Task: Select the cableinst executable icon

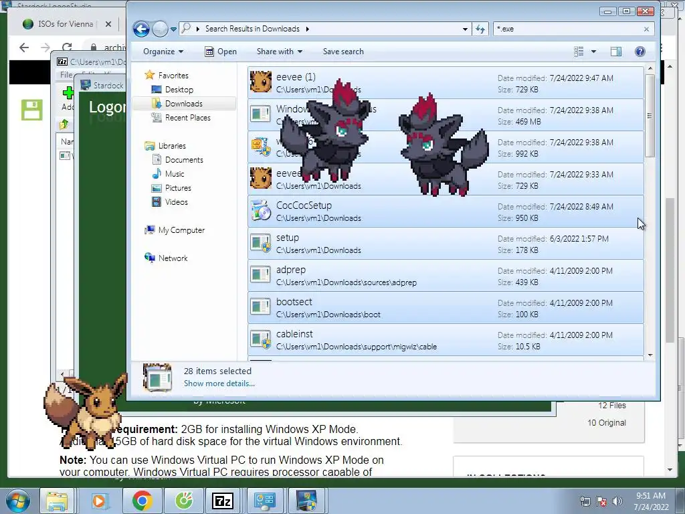Action: pyautogui.click(x=261, y=339)
